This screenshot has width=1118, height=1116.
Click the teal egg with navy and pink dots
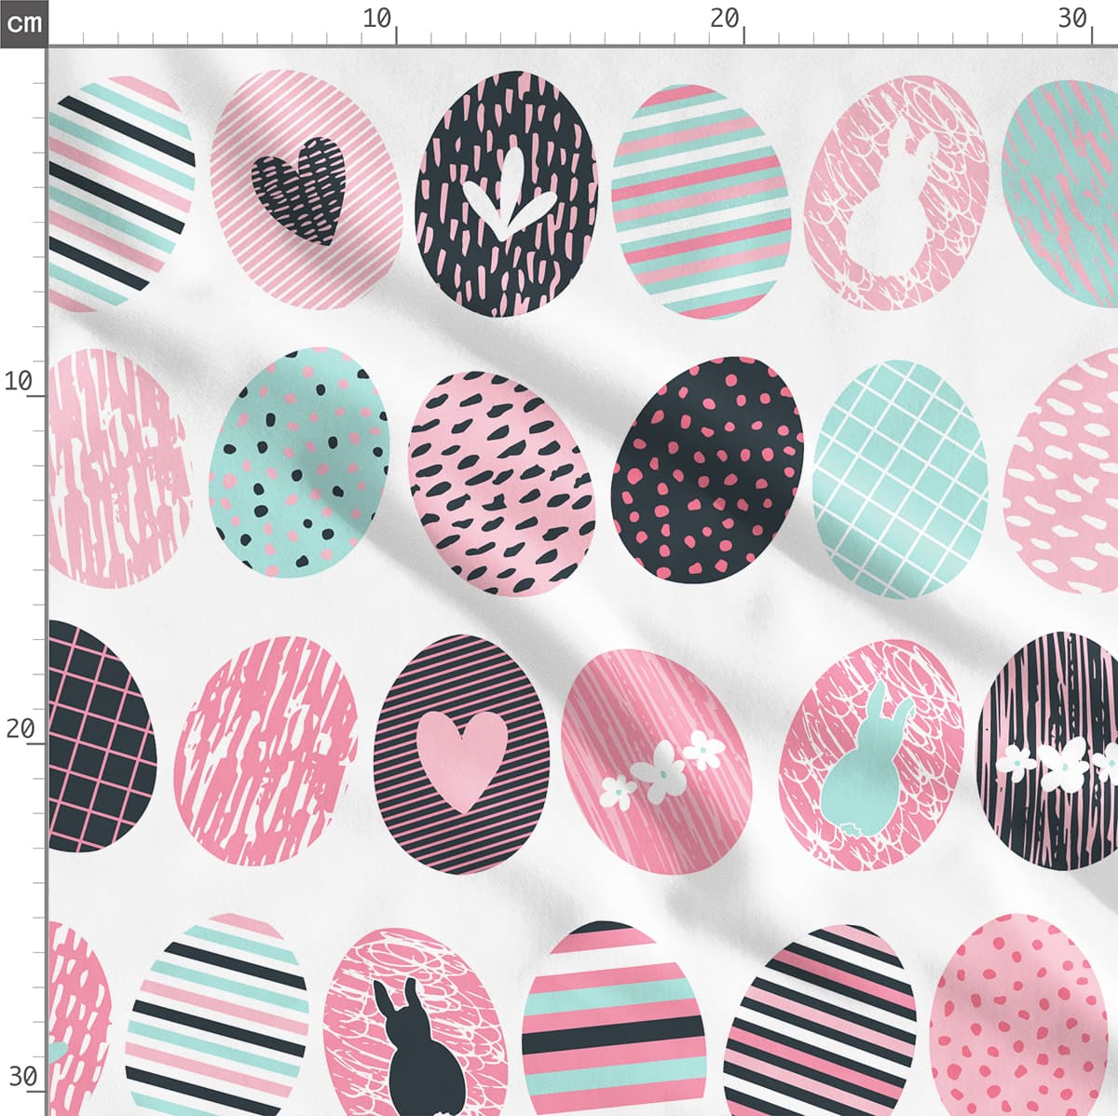(x=299, y=460)
